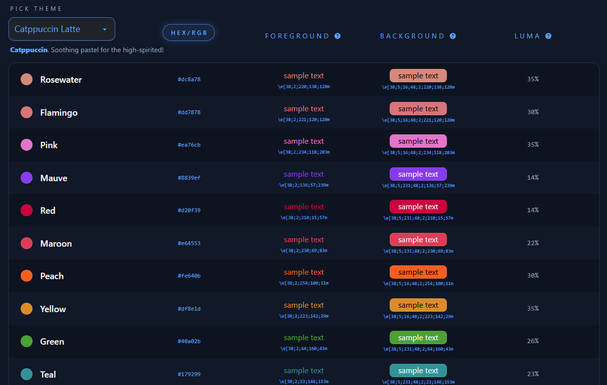The image size is (607, 385).
Task: Click the Yellow foreground sample text
Action: coord(304,305)
